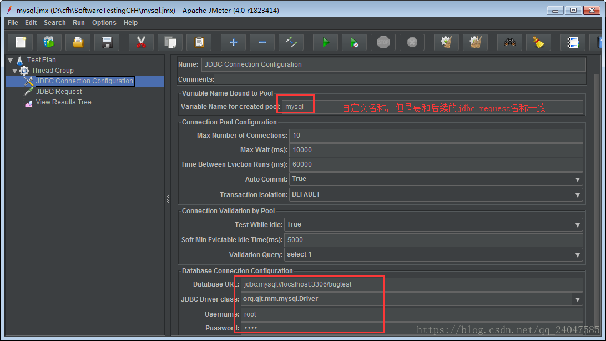The width and height of the screenshot is (606, 341).
Task: Select JDBC Connection Configuration tree item
Action: [85, 81]
